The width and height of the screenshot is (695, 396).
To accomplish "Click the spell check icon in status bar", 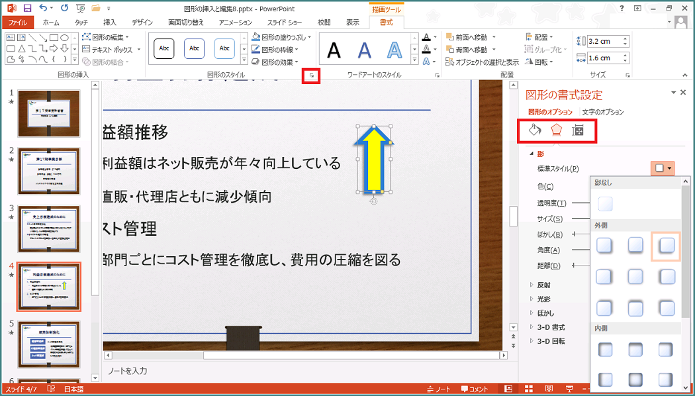I will [52, 389].
